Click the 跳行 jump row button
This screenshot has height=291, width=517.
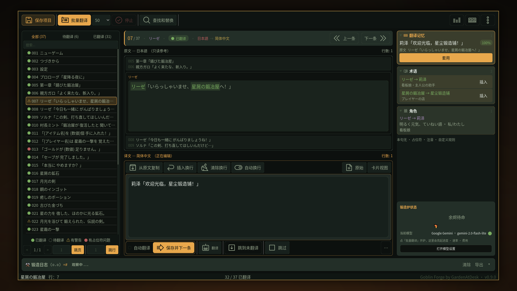112,250
